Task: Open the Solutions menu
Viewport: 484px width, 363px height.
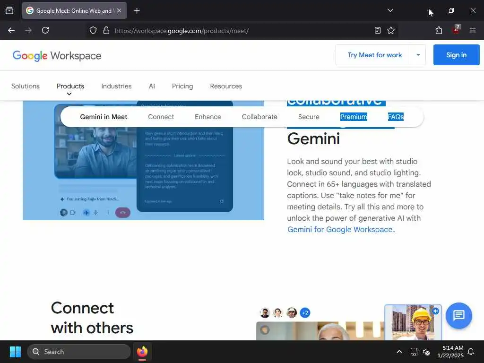Action: [x=26, y=86]
